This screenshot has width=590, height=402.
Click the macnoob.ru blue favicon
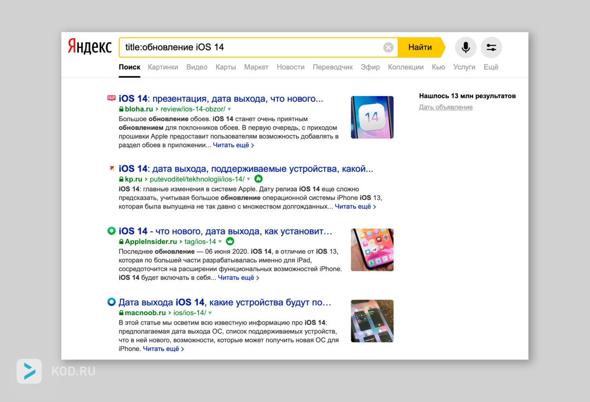111,302
